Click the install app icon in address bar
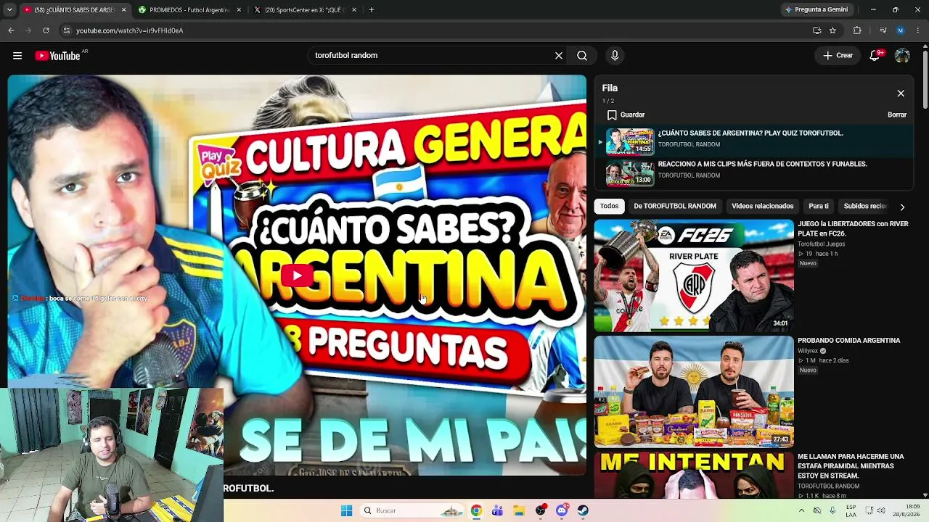Viewport: 929px width, 522px height. coord(817,30)
